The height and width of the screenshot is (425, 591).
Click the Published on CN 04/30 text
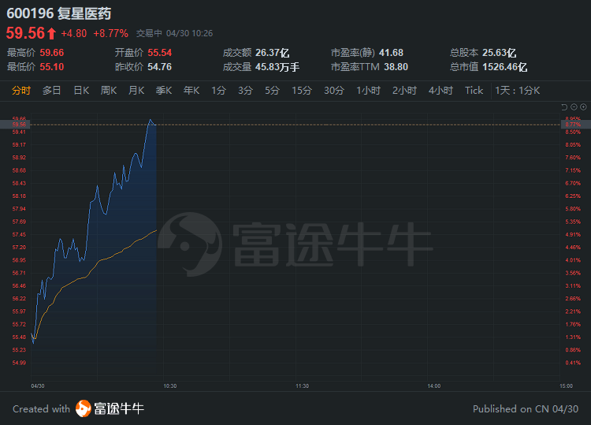(526, 408)
